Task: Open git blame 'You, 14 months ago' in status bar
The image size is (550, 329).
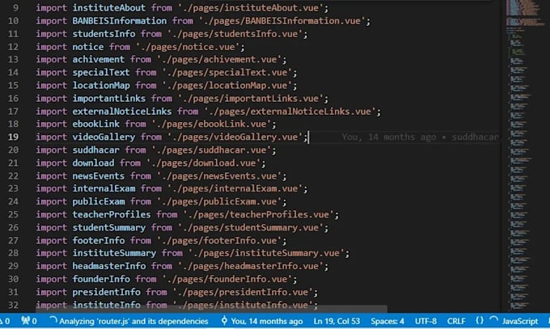Action: 262,321
